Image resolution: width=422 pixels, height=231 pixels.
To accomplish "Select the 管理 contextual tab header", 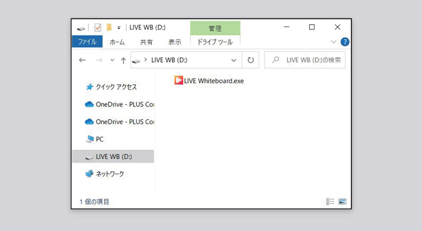I will pos(215,28).
